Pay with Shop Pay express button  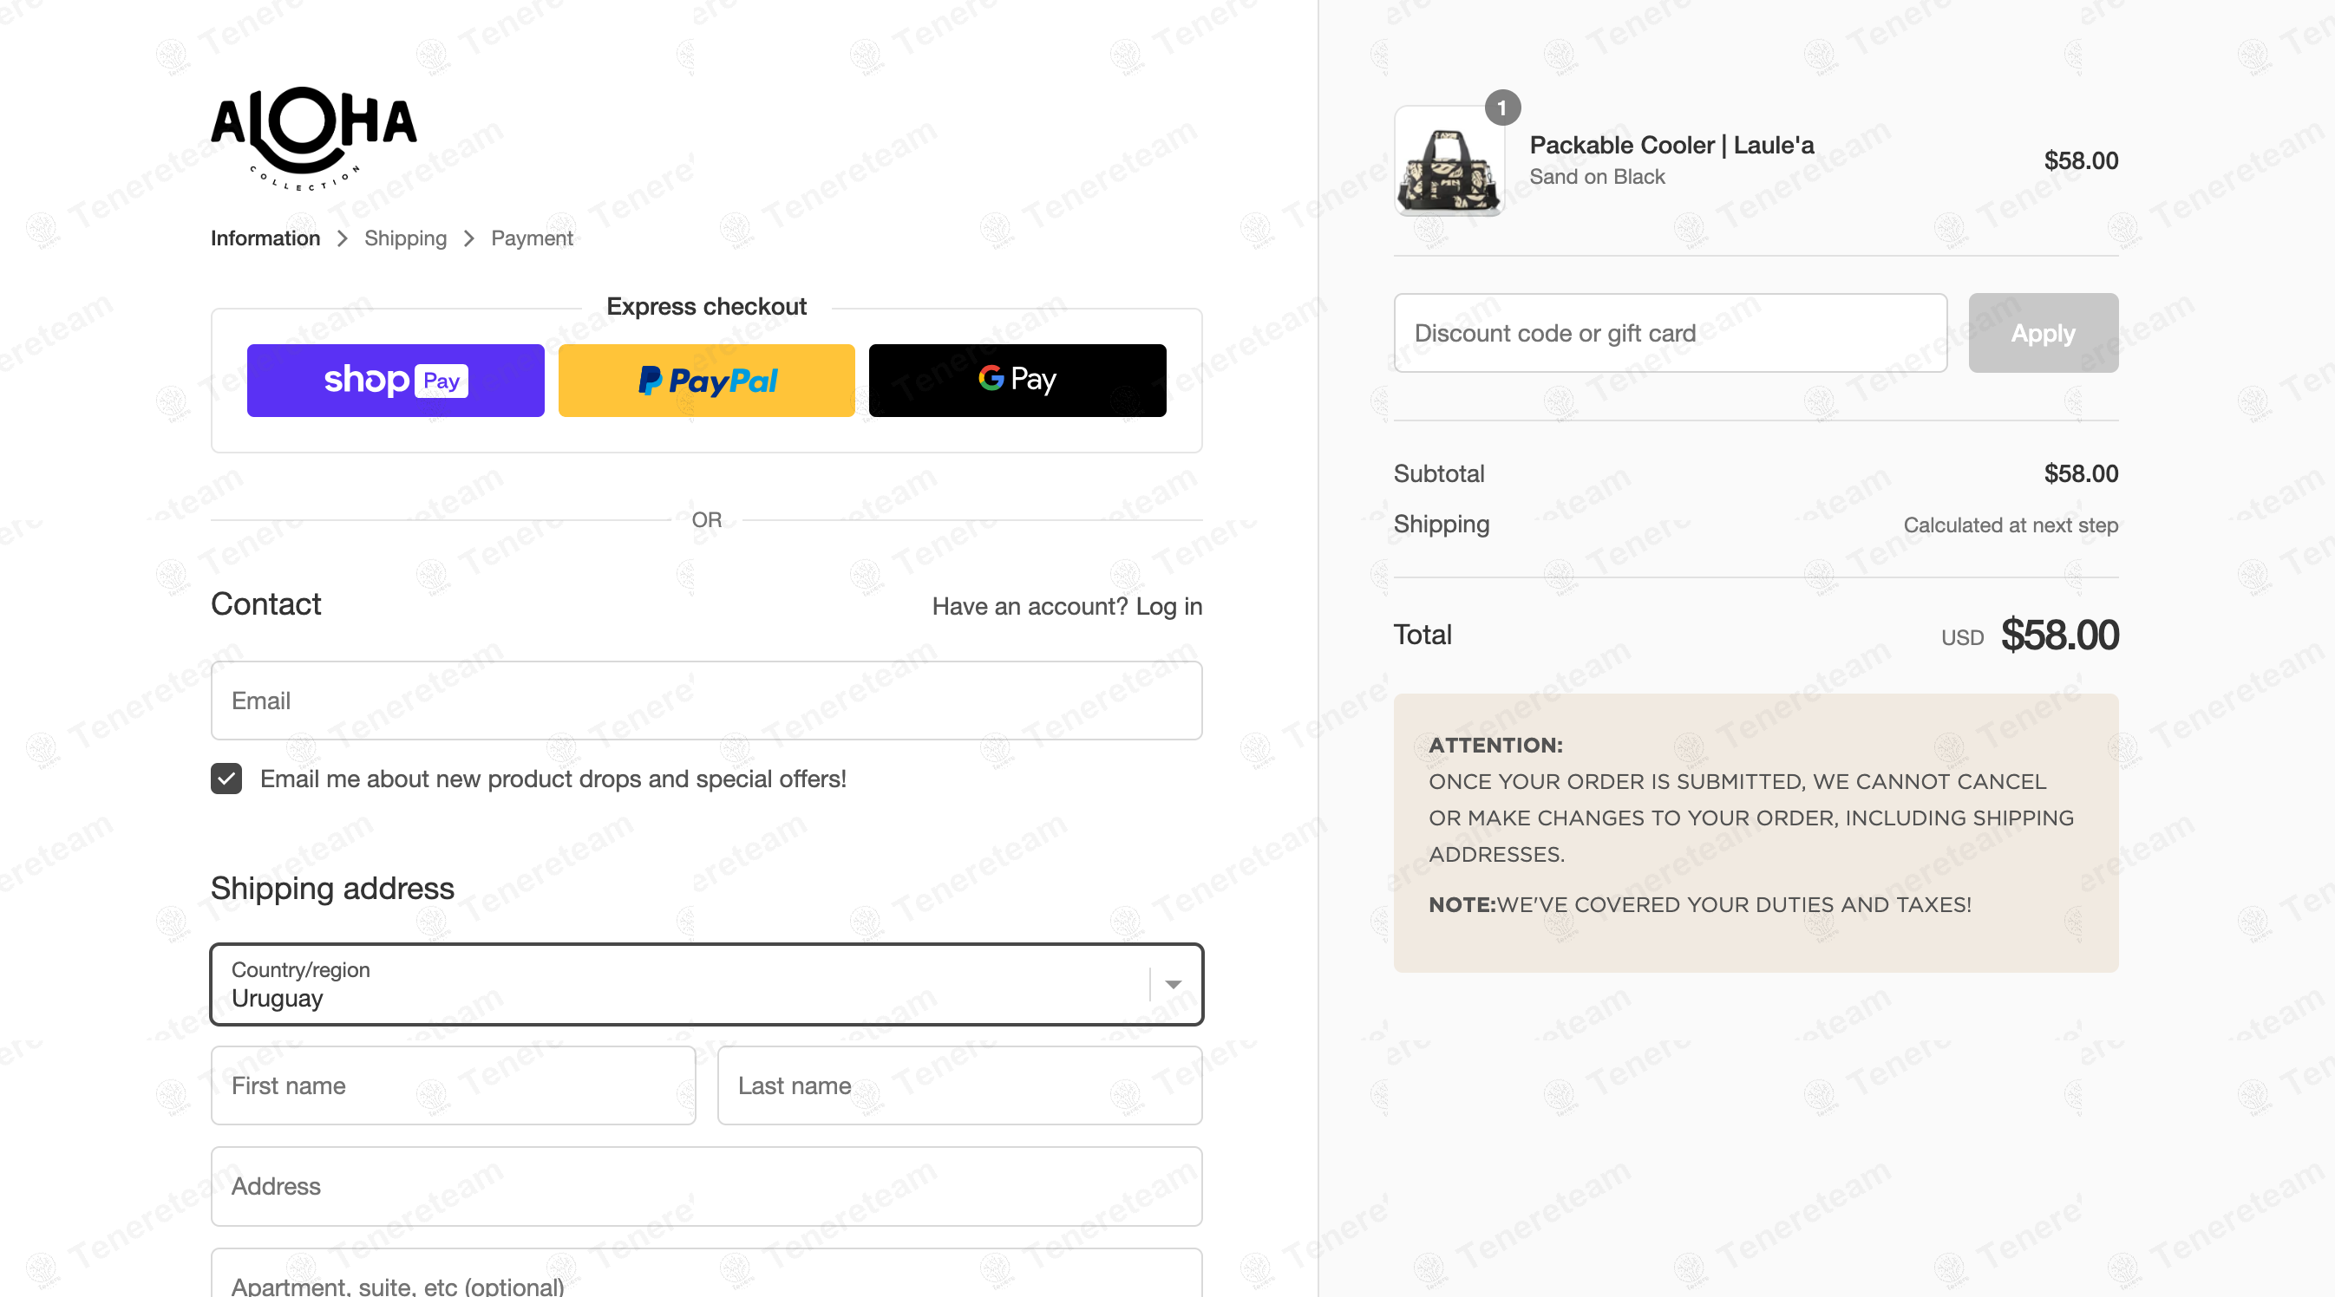[396, 381]
